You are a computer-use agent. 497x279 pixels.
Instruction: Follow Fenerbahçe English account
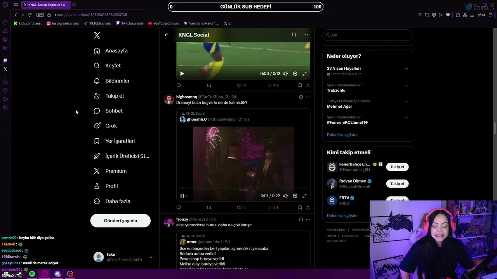(397, 167)
